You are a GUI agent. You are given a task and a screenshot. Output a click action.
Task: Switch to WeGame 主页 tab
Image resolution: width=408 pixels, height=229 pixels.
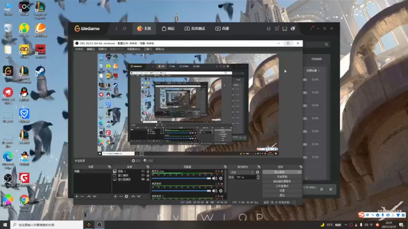pos(144,28)
